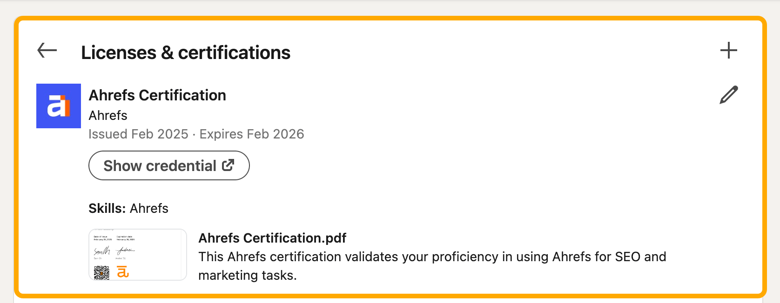Select the Ahrefs issuer name
780x303 pixels.
coord(108,115)
